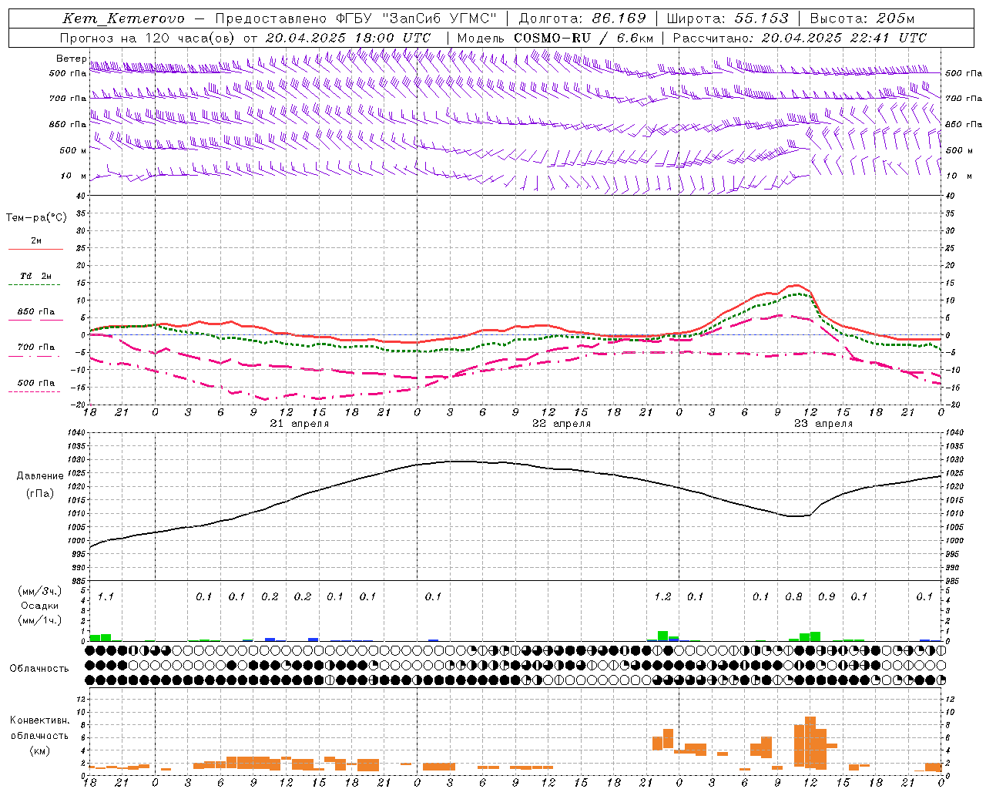Click the Облачность cloudiness label
The height and width of the screenshot is (789, 986).
(39, 669)
